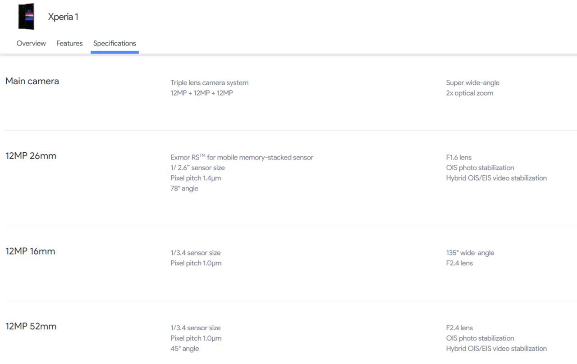Click the Xperia 1 product title
577x364 pixels.
coord(63,17)
